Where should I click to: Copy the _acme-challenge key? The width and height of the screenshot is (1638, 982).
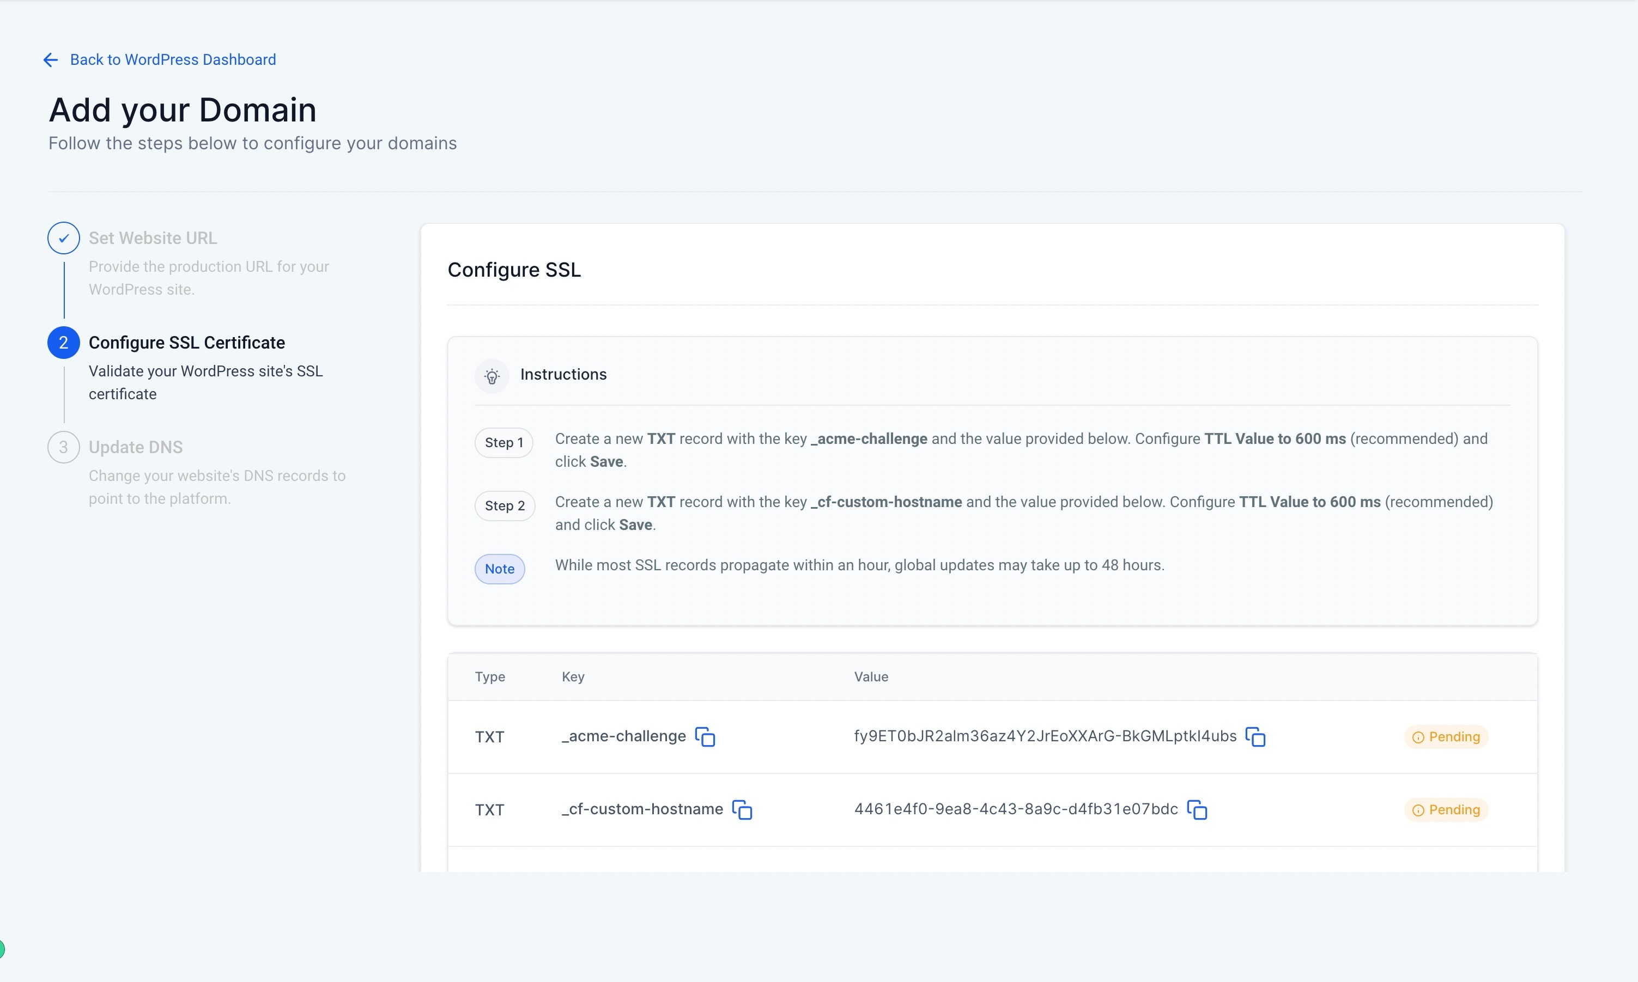pyautogui.click(x=705, y=736)
